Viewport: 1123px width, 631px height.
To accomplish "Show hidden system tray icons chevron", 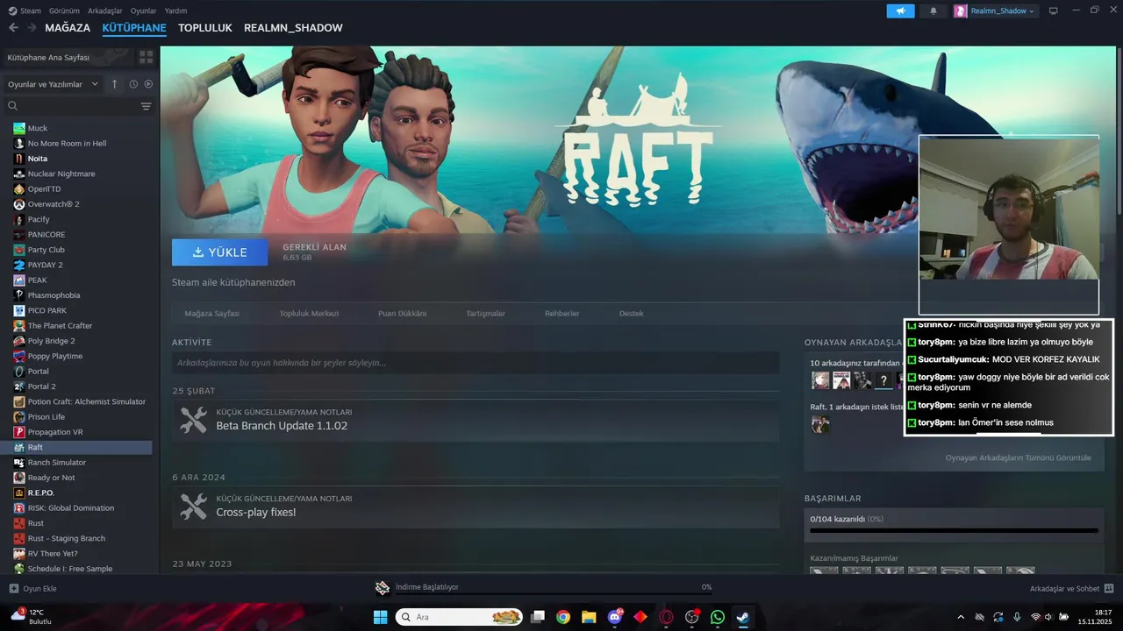I will click(961, 617).
